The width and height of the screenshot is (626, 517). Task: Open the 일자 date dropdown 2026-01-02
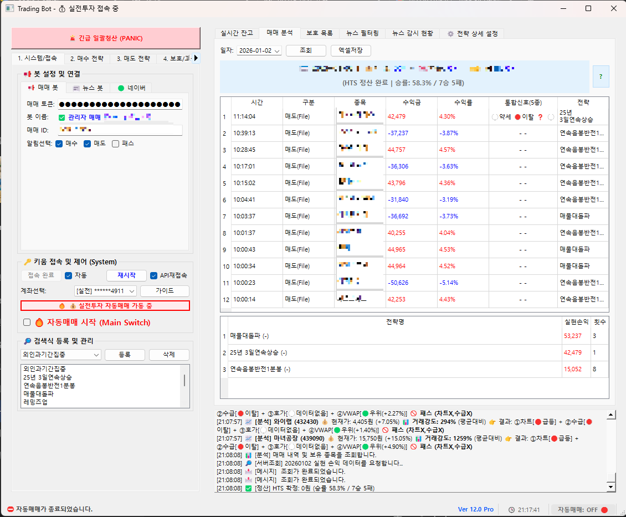tap(259, 50)
